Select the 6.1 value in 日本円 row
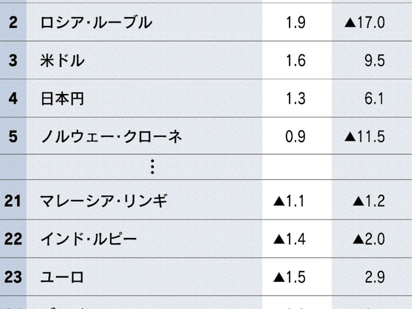The image size is (412, 309). 375,99
